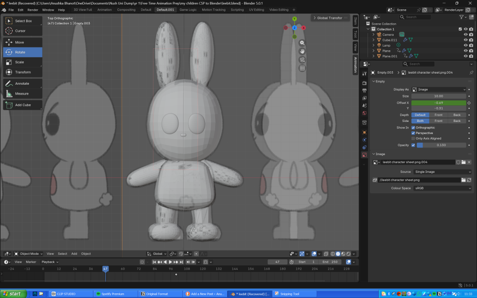The image size is (477, 298).
Task: Disable the Orthographic checkbox
Action: click(413, 128)
